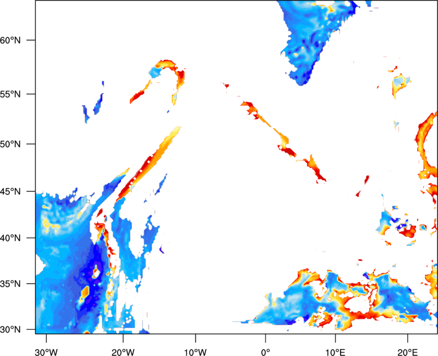Click the 40°N latitude label
This screenshot has width=438, height=356.
coord(10,238)
